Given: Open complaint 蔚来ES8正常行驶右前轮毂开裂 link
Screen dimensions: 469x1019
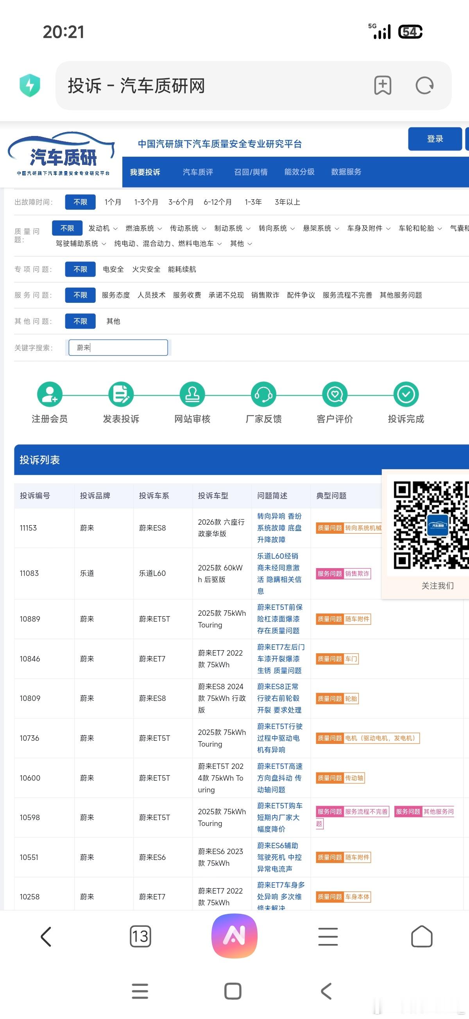Looking at the screenshot, I should coord(279,698).
